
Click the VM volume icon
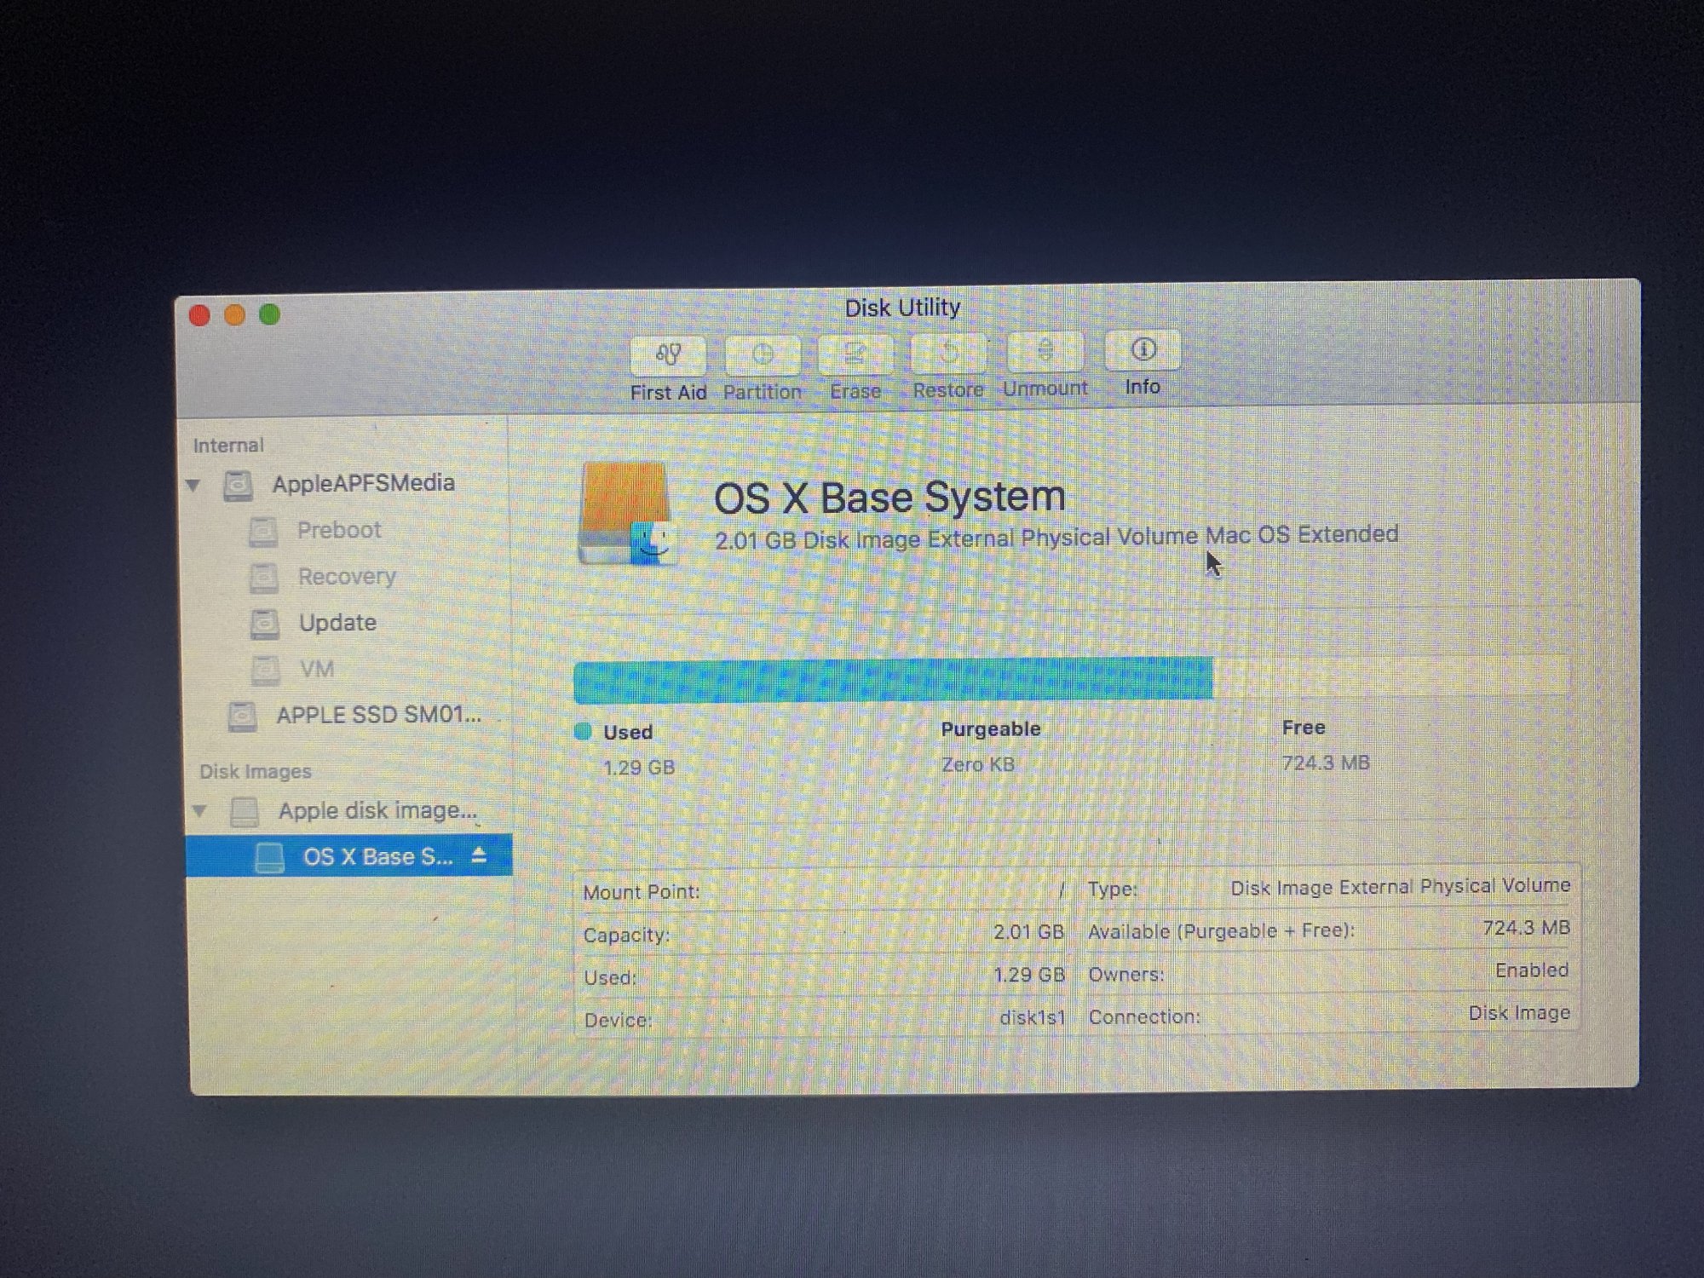pos(265,670)
